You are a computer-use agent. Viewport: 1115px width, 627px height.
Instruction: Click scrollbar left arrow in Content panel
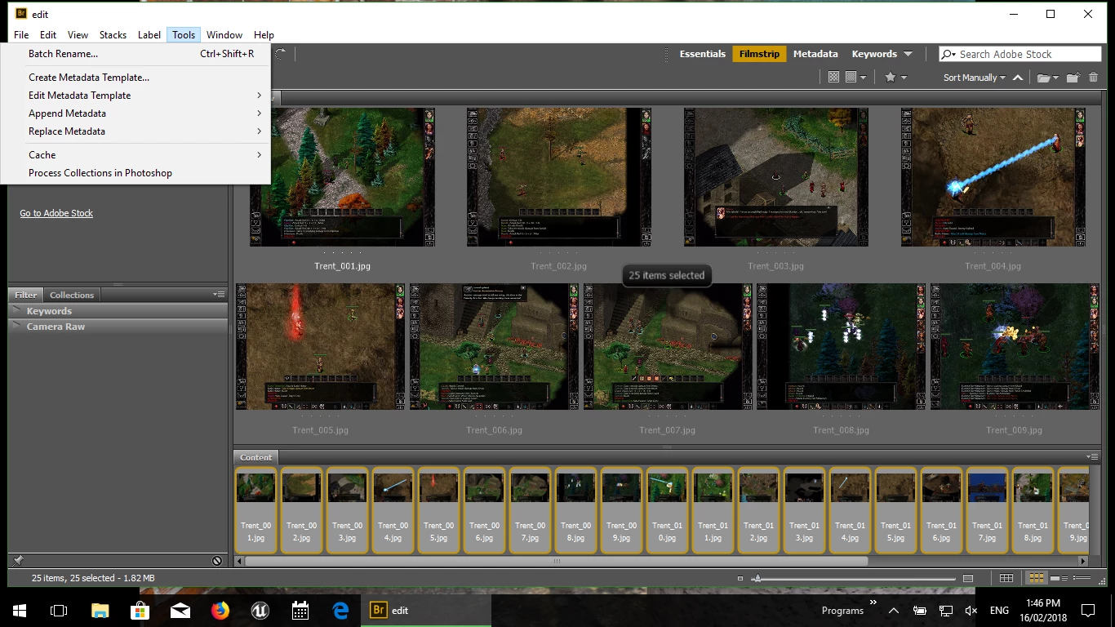239,561
